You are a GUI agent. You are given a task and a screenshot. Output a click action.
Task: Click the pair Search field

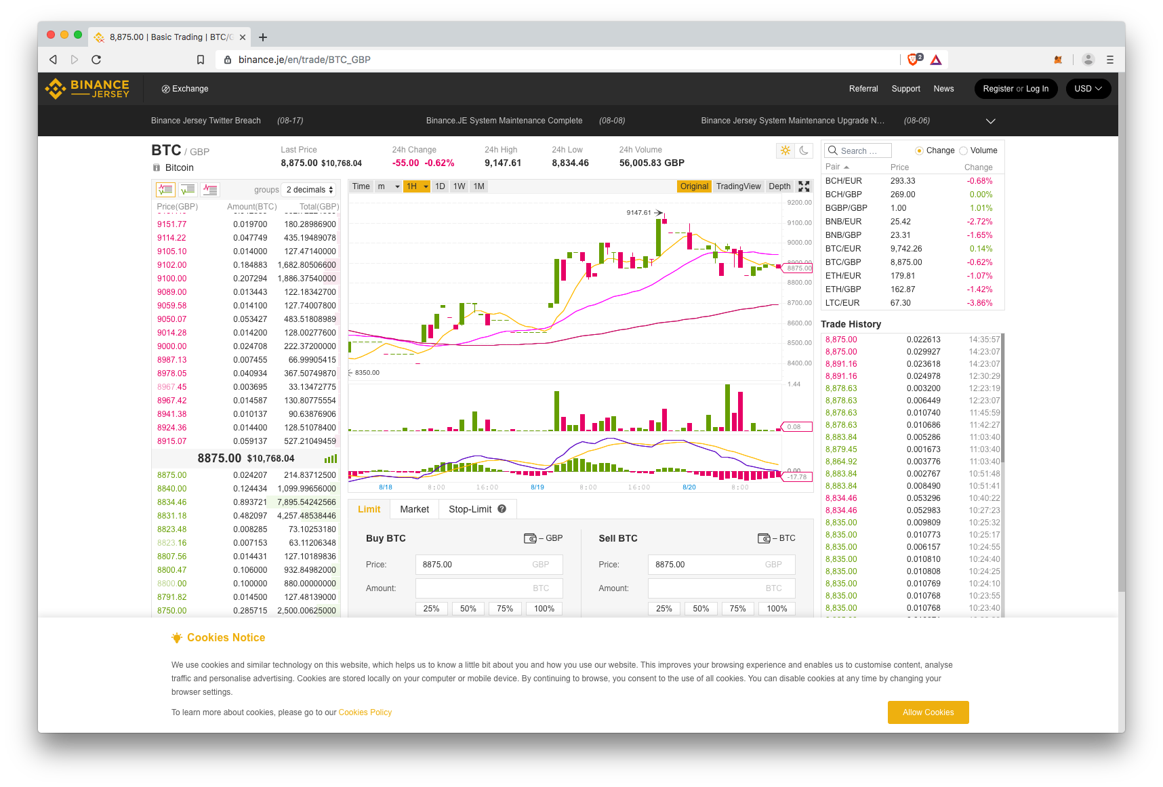pos(858,150)
